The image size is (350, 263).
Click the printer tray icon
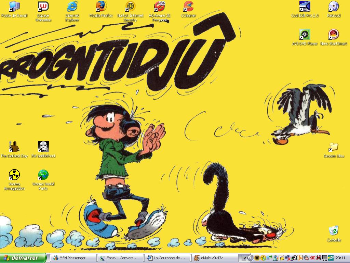click(x=294, y=258)
